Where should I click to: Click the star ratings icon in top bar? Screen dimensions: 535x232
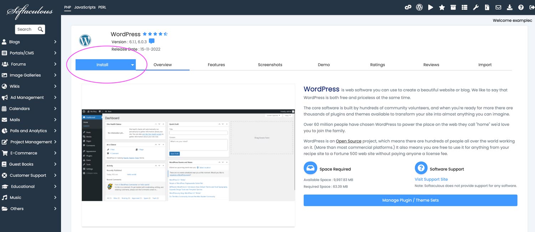coord(442,7)
